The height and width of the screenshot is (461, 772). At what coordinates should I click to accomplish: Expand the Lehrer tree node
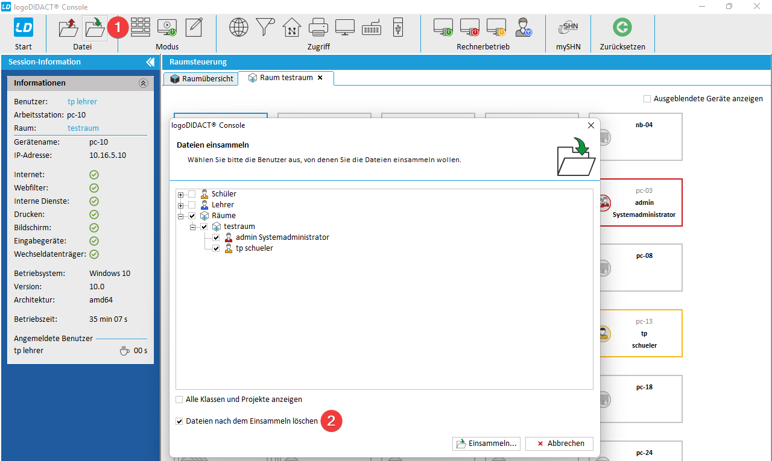pyautogui.click(x=180, y=205)
